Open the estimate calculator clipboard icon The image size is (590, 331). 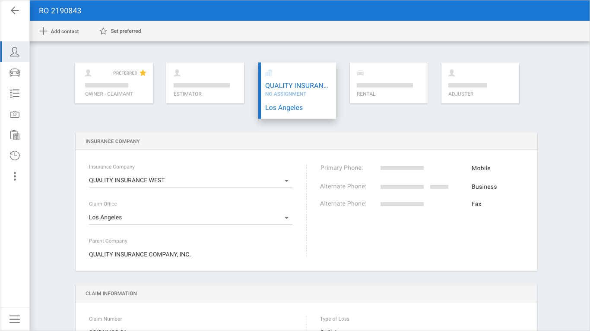(x=15, y=135)
